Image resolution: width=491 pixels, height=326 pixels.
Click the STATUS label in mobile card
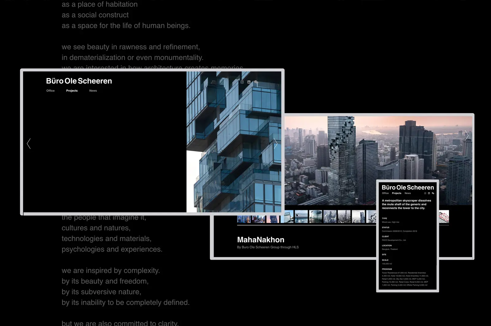(385, 228)
